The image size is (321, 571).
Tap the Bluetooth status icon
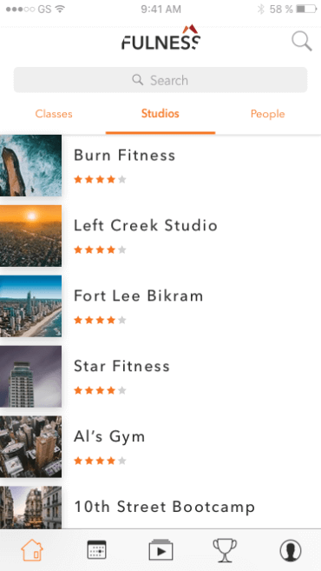260,9
